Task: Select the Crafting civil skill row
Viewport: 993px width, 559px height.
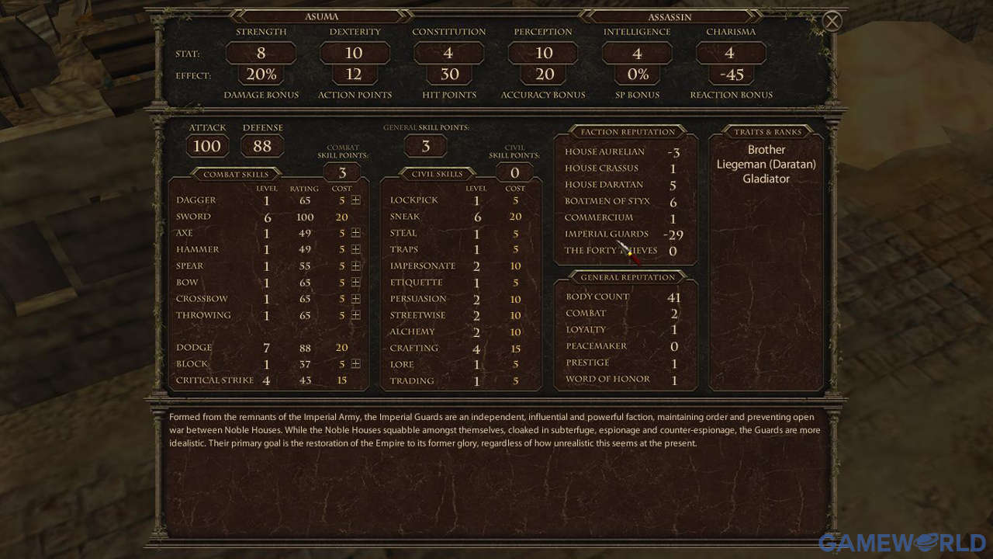Action: pos(460,348)
